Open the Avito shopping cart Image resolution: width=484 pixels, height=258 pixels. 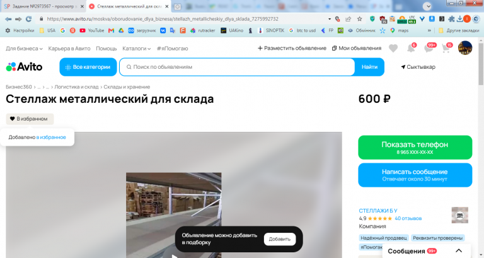446,48
